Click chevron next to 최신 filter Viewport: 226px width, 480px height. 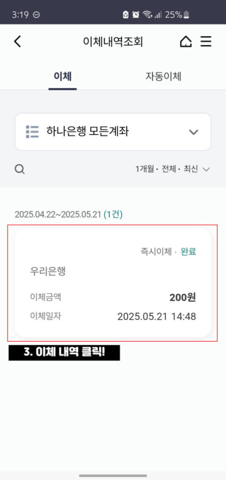[x=206, y=169]
